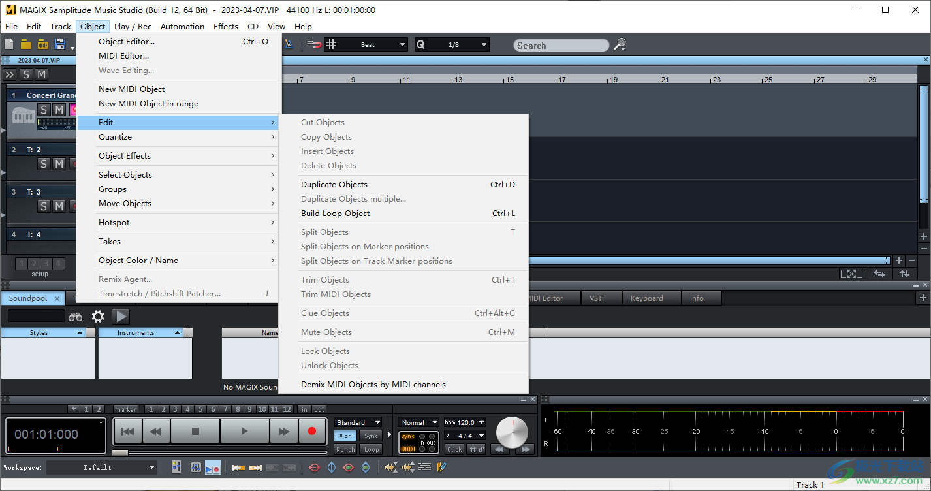Adjust the tempo knob next to bpm display
931x491 pixels.
click(x=512, y=432)
